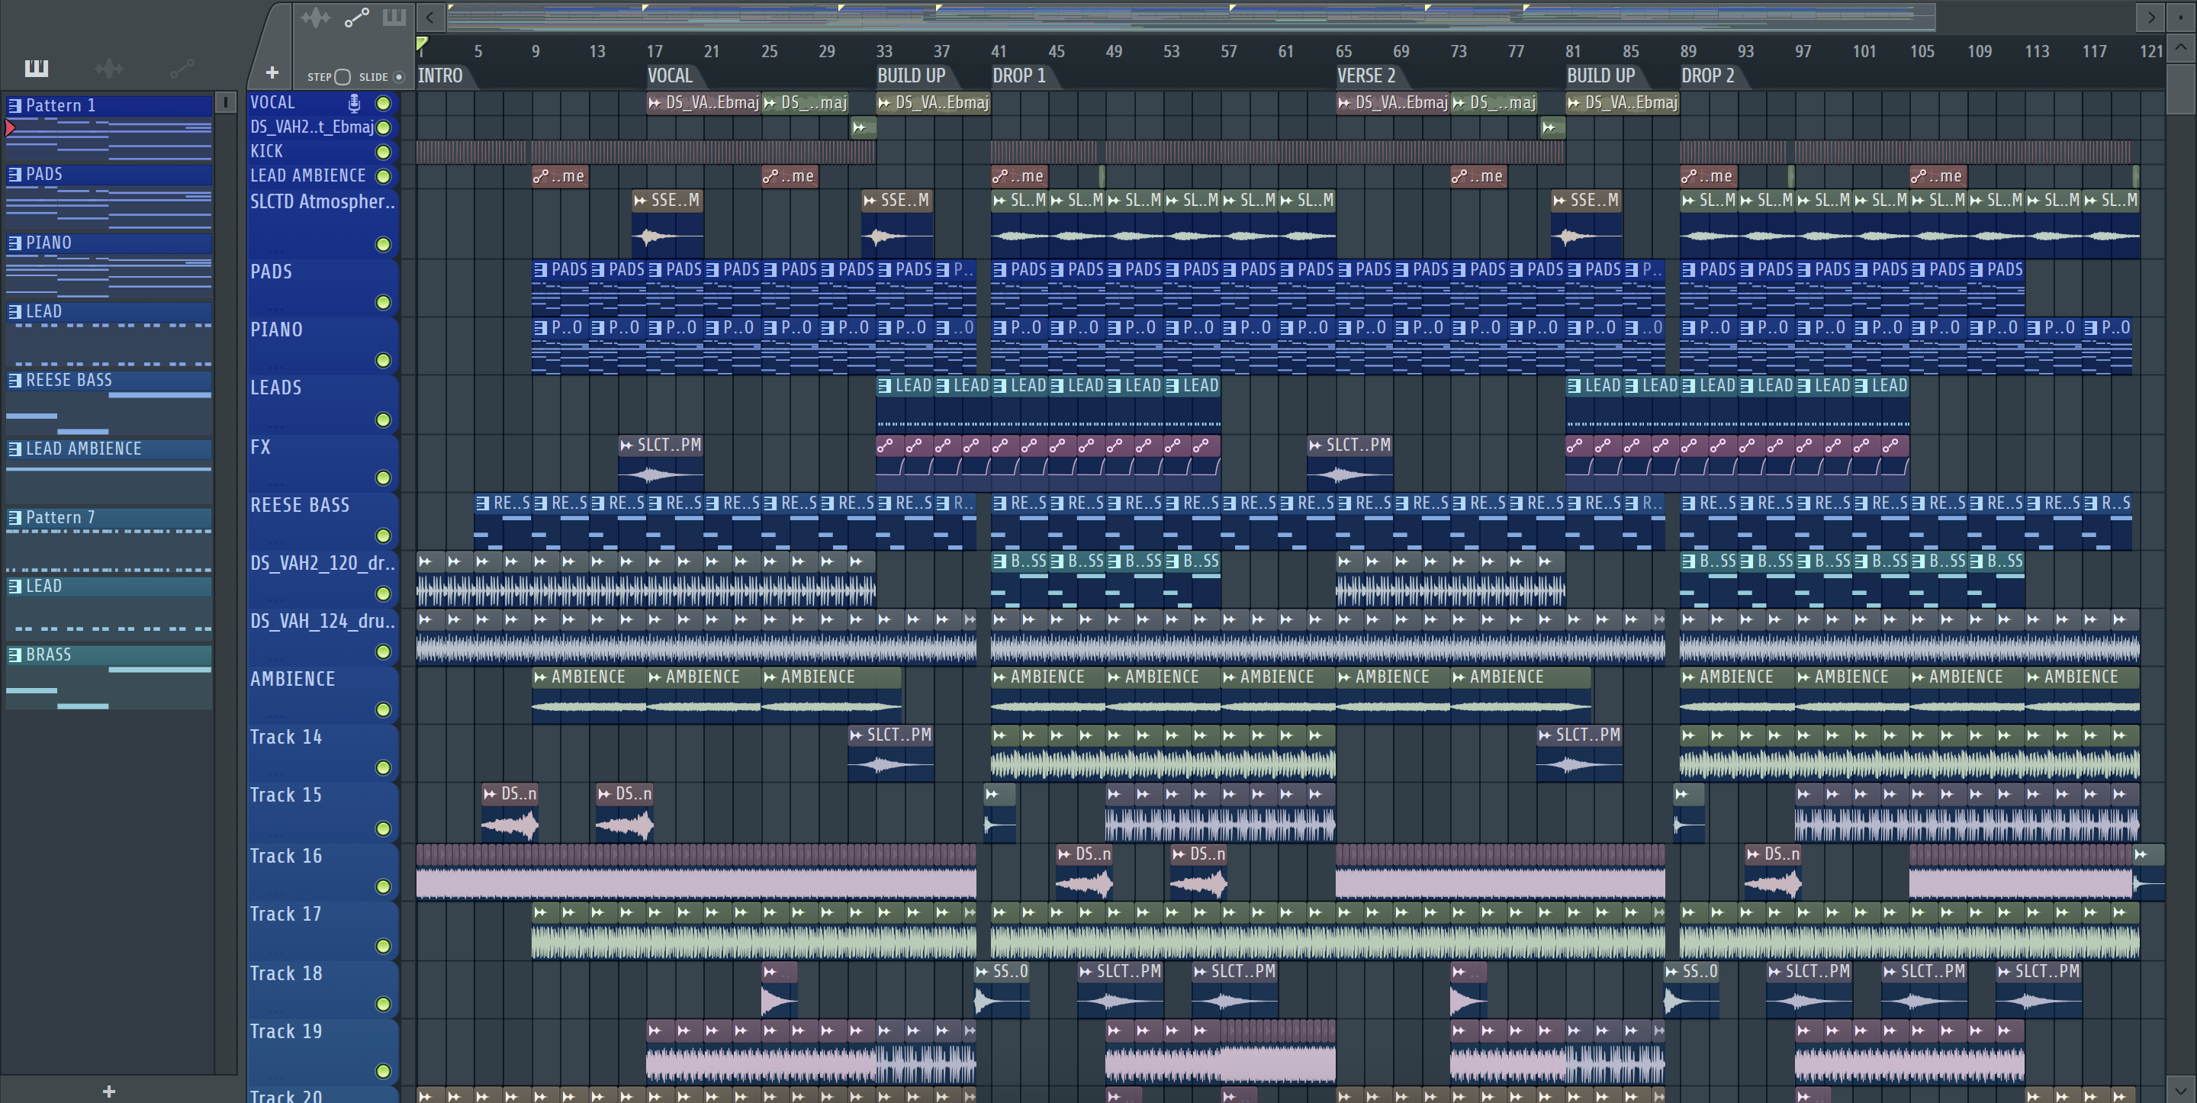Show patterns in the picker panel piano icon
Screen dimensions: 2197x1103
coord(36,68)
